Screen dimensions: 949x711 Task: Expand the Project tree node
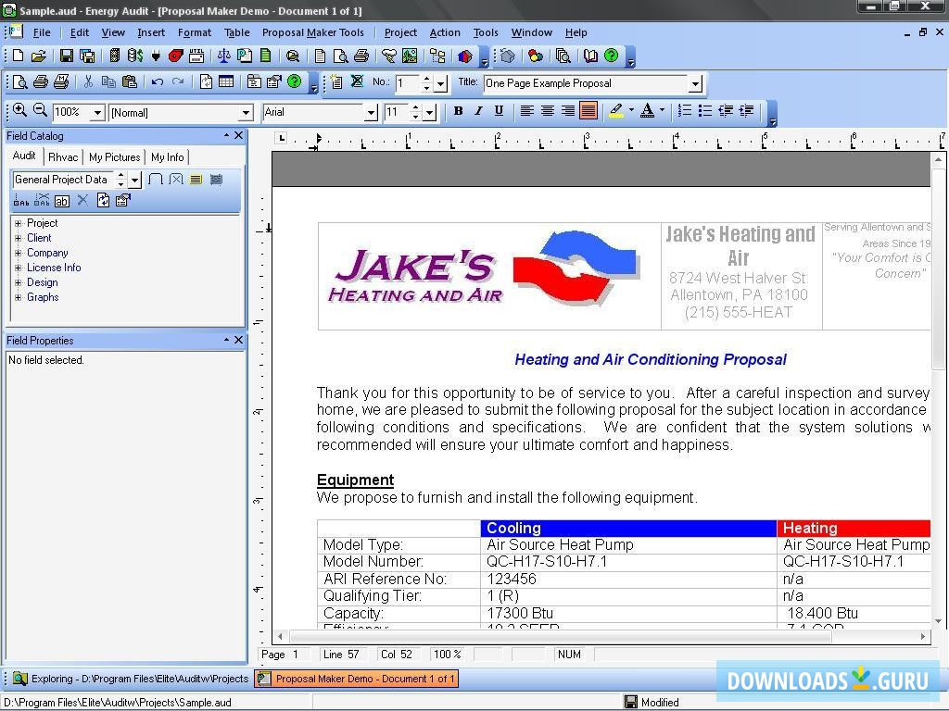tap(19, 223)
